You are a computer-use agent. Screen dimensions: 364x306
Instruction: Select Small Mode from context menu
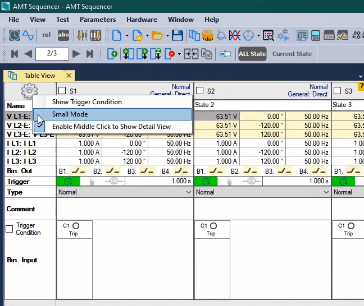point(70,114)
